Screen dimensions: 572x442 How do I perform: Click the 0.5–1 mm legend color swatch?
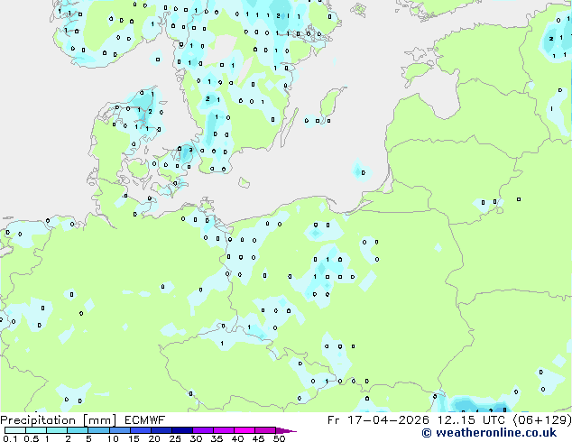point(36,430)
